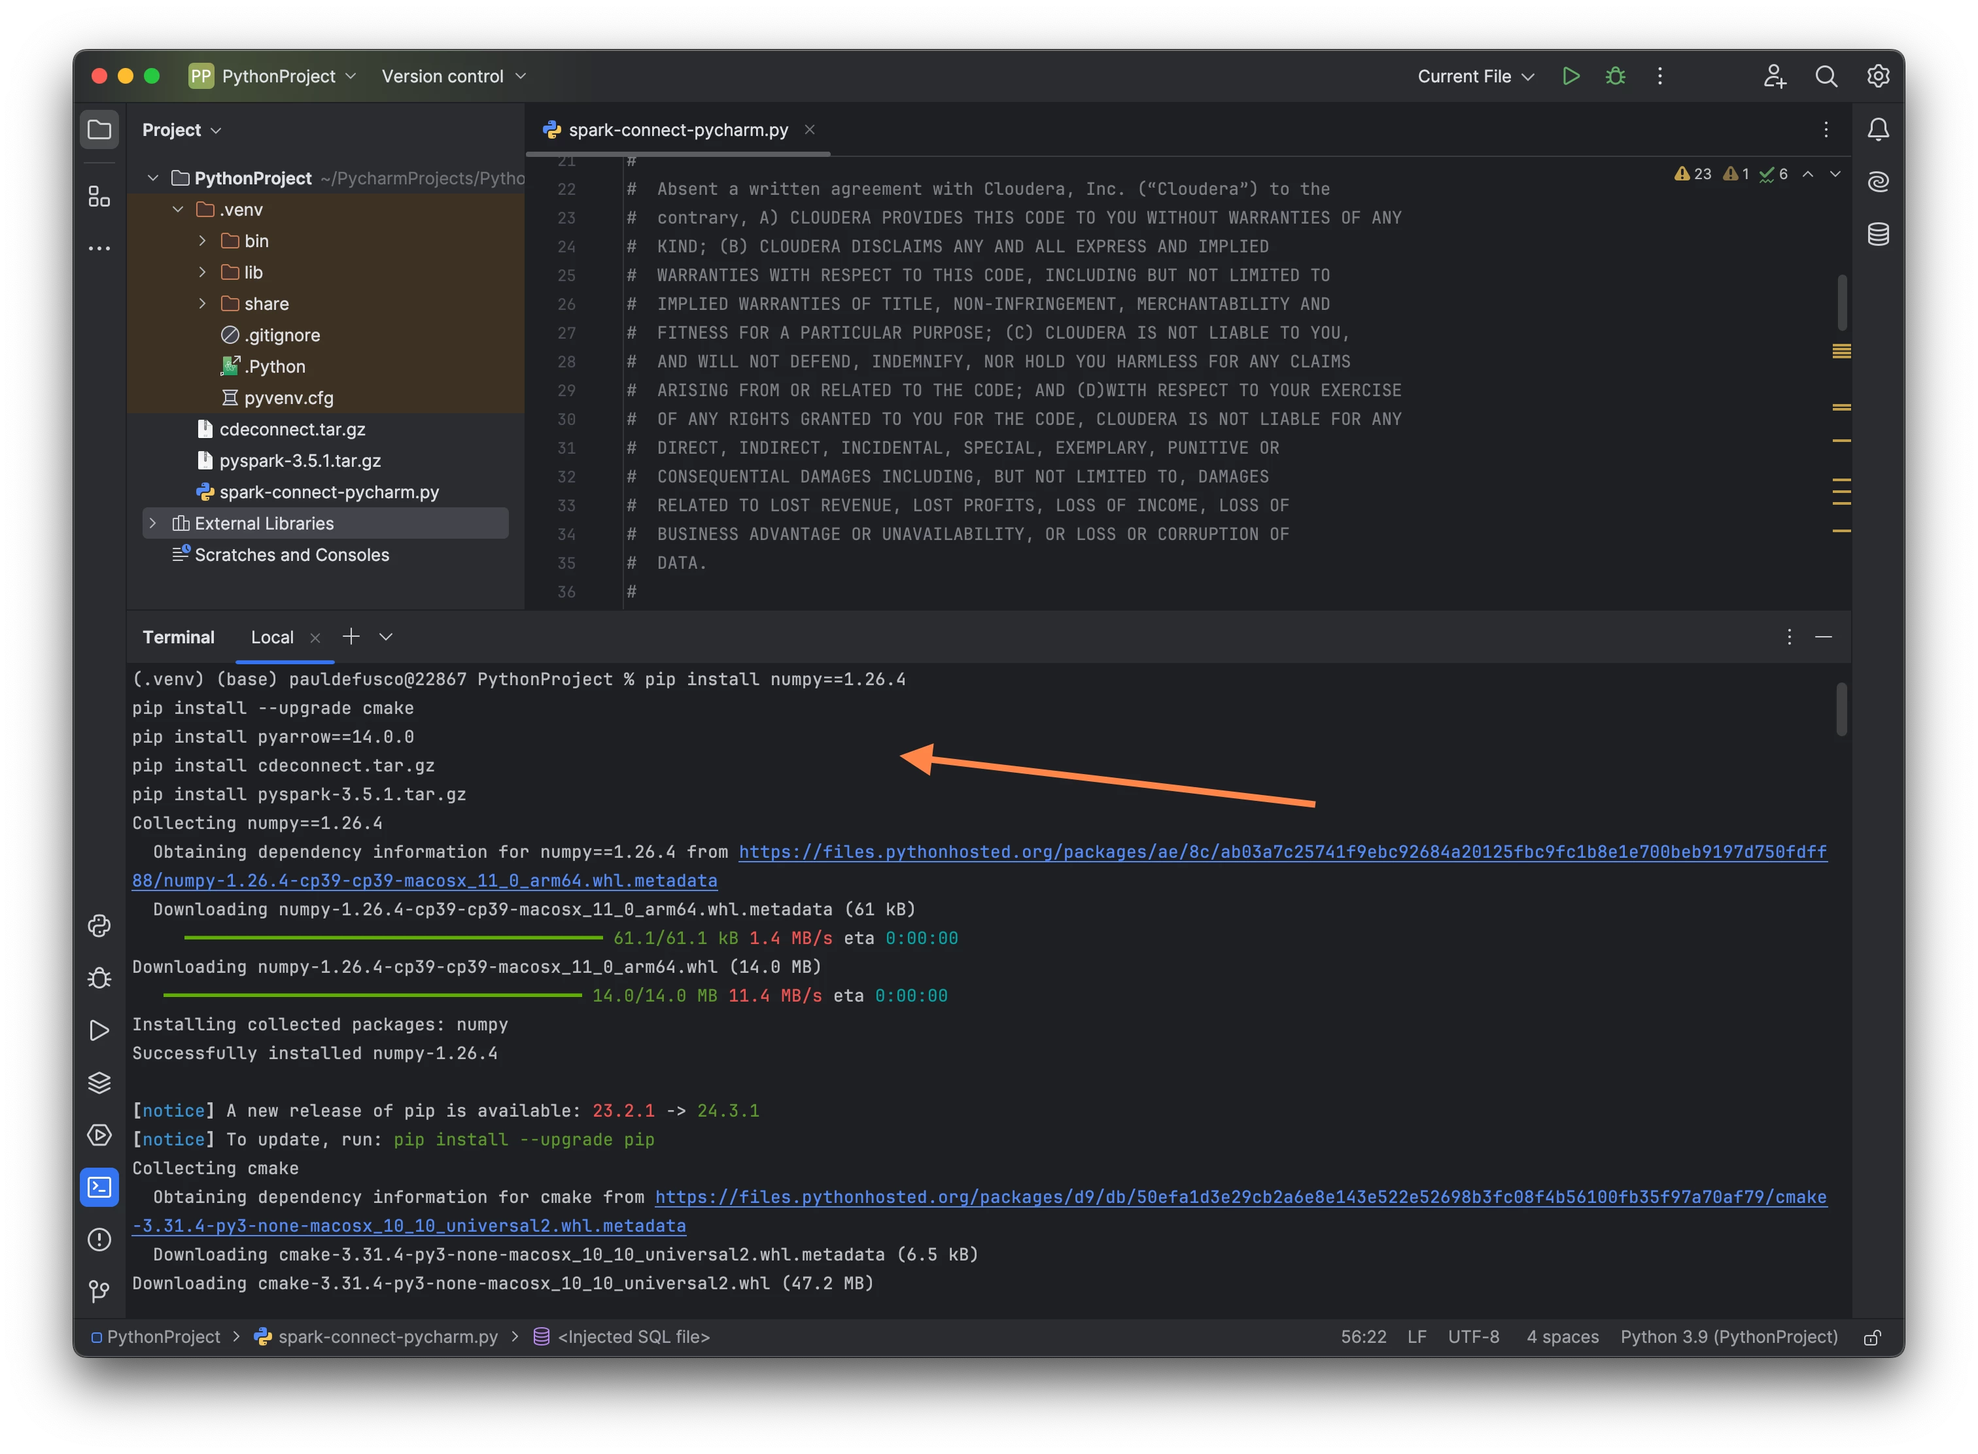Open Structure tool window icon

coord(99,196)
